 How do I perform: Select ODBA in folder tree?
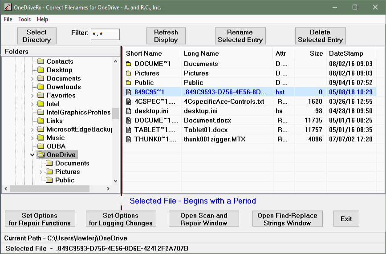(56, 146)
